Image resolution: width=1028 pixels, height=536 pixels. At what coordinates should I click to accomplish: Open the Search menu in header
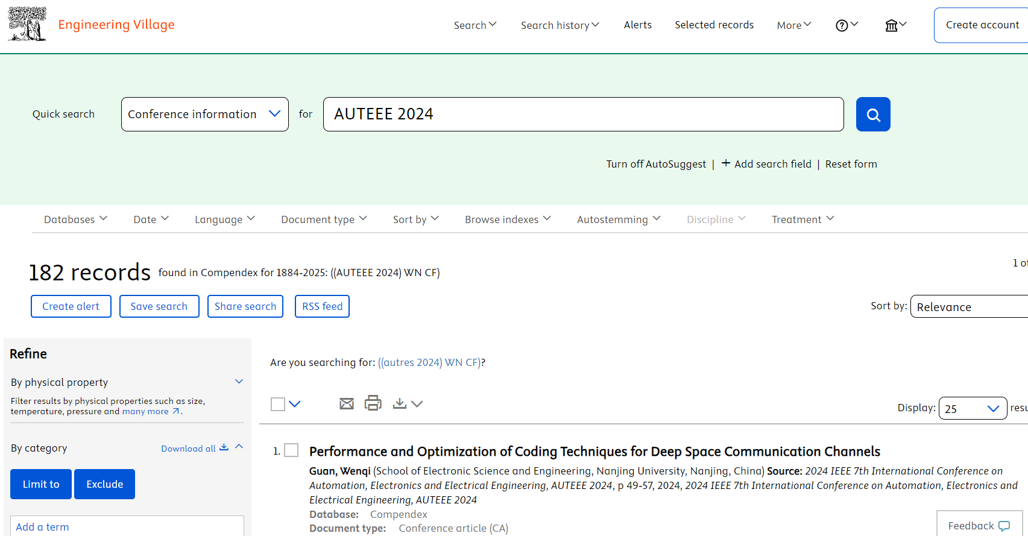(475, 25)
